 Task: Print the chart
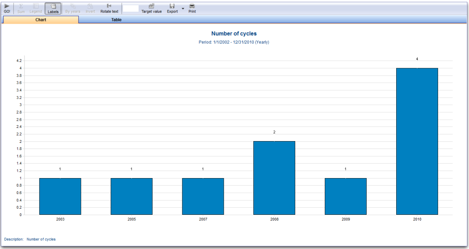click(x=192, y=8)
